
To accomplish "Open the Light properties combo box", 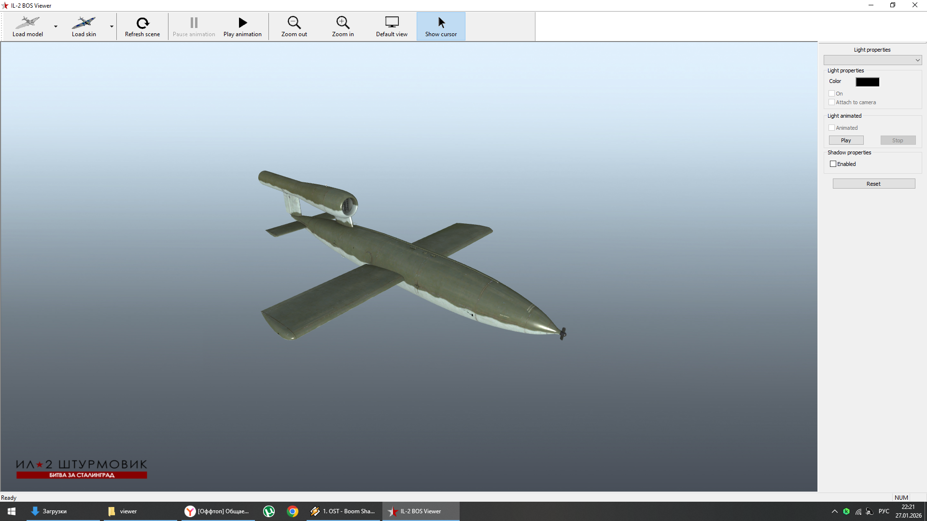I will click(872, 60).
